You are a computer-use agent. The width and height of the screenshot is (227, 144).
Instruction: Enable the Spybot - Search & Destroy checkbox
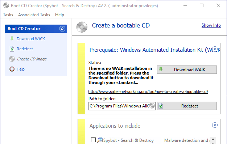click(x=94, y=140)
